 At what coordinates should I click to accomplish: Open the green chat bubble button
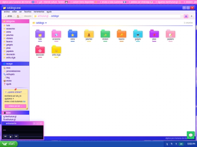point(190,135)
